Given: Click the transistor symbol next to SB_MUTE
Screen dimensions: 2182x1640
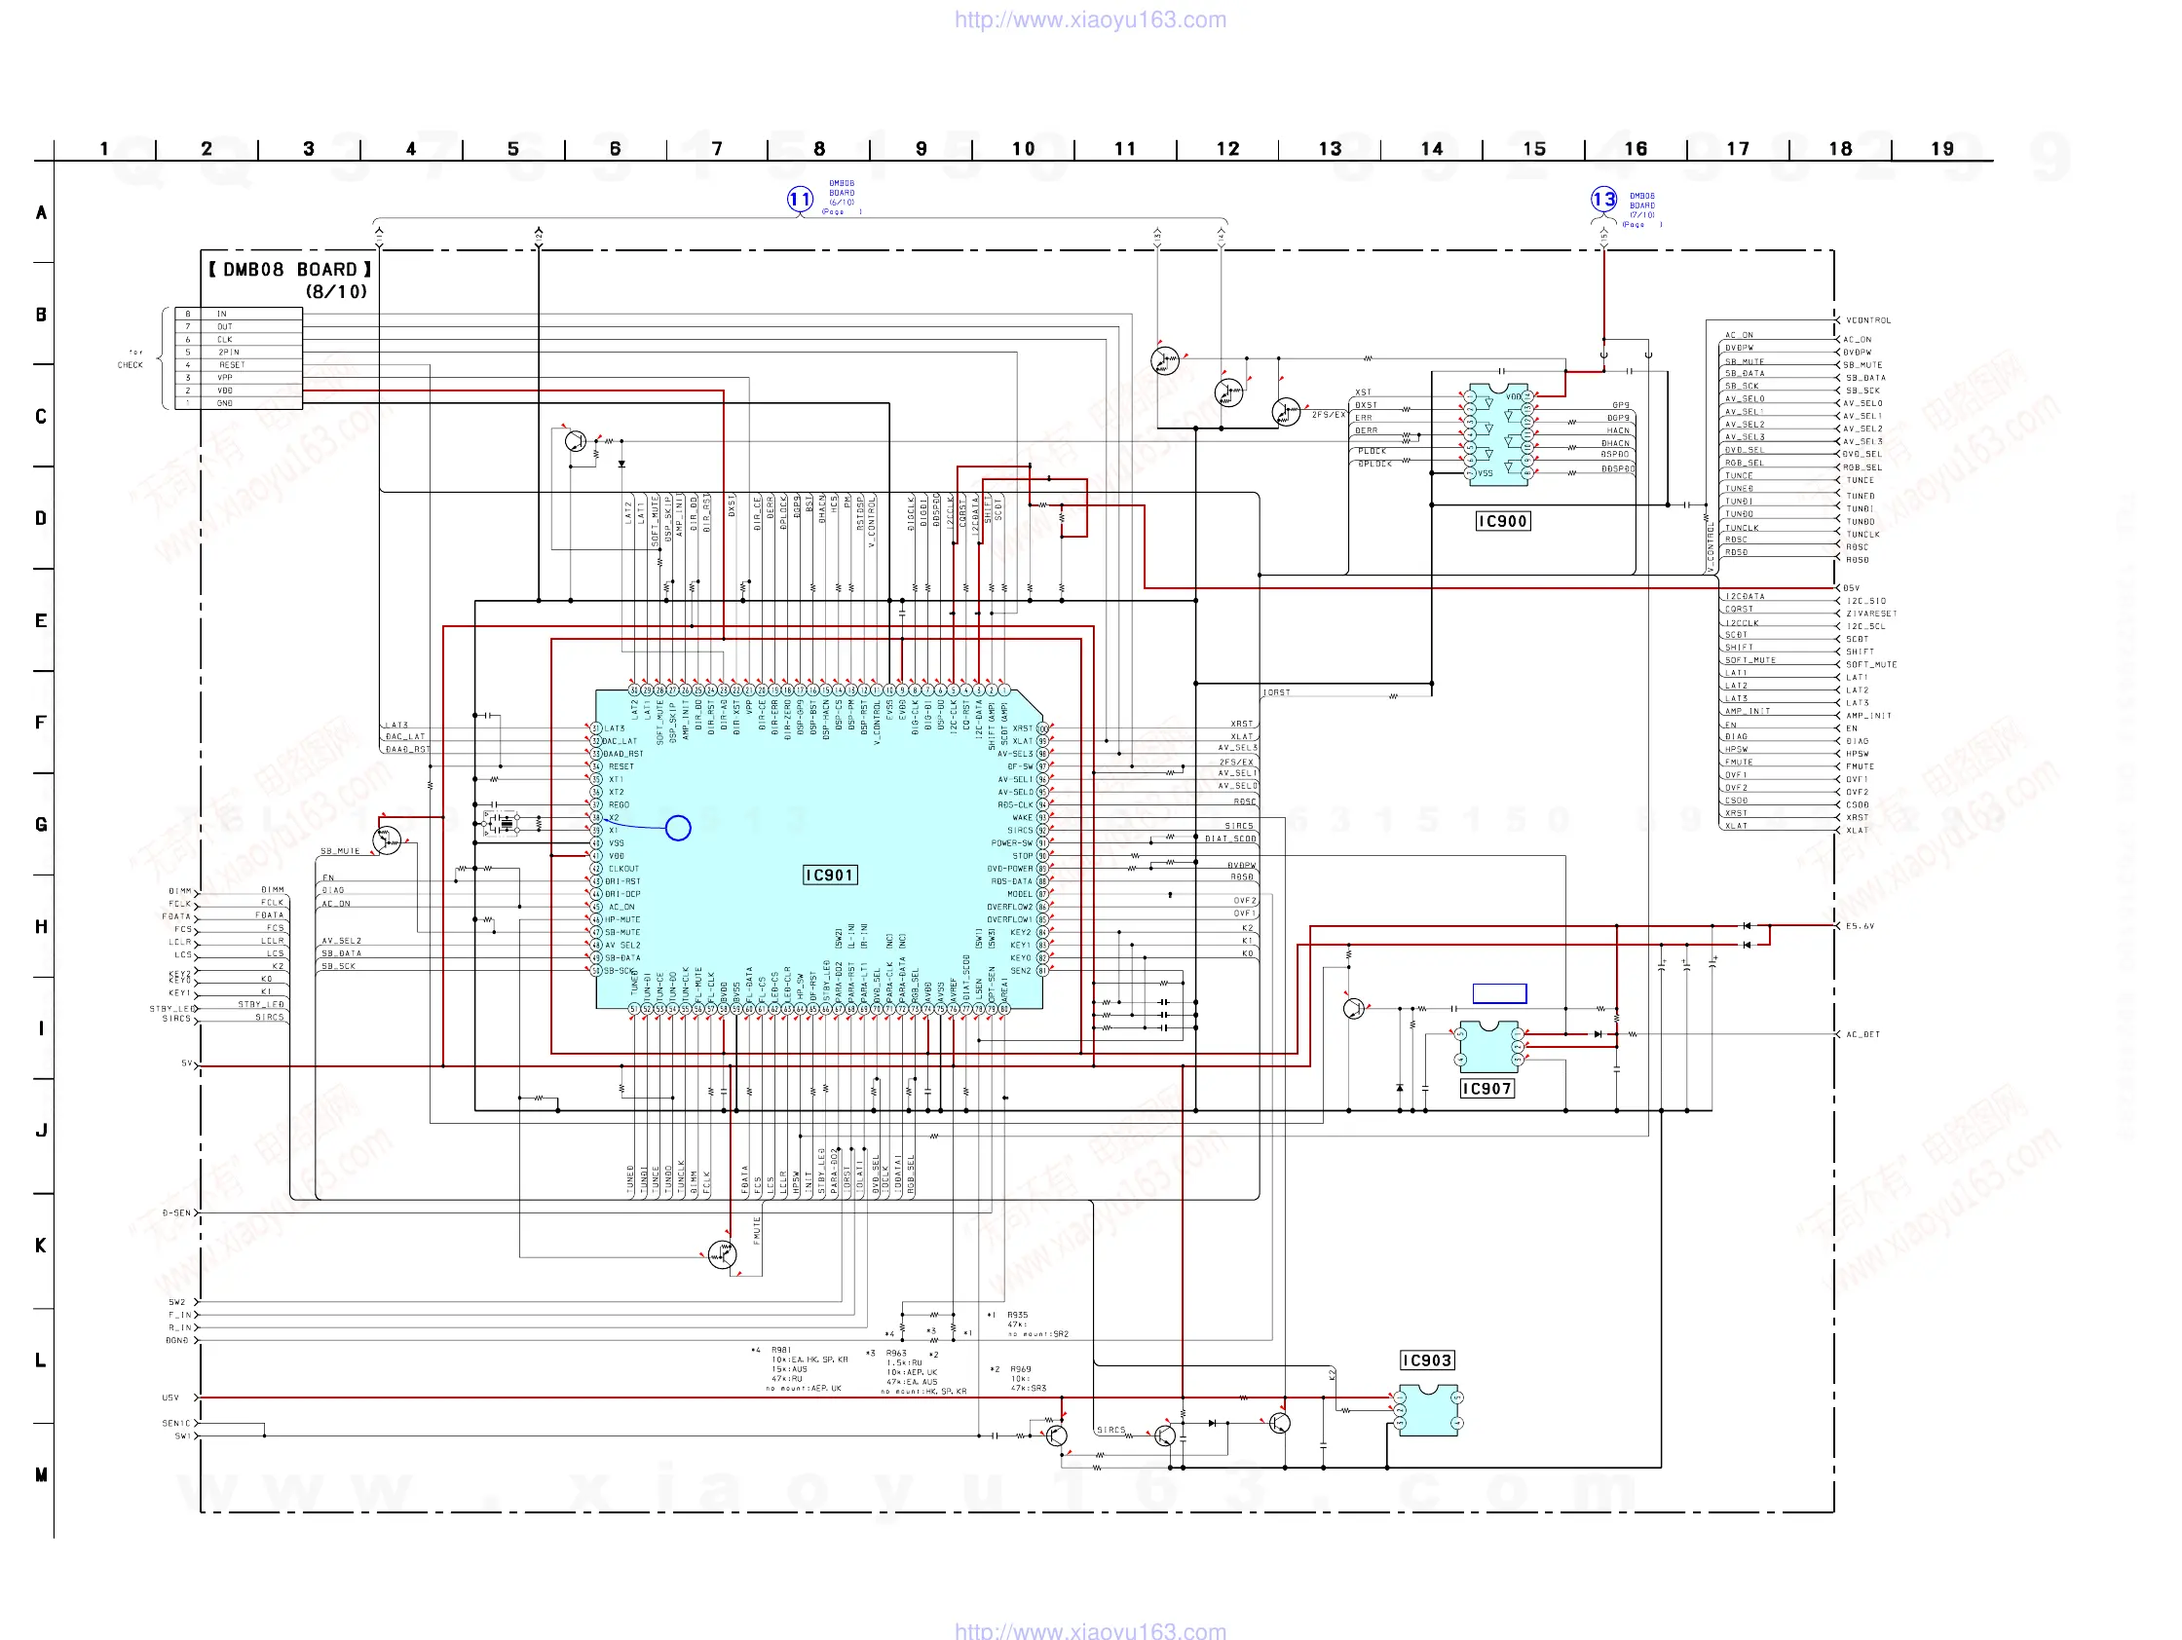Looking at the screenshot, I should pyautogui.click(x=387, y=840).
